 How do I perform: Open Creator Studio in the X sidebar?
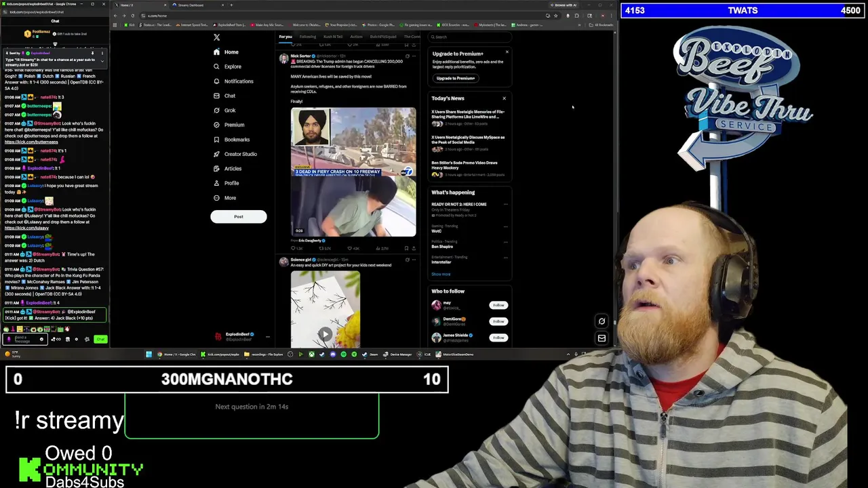pos(235,154)
